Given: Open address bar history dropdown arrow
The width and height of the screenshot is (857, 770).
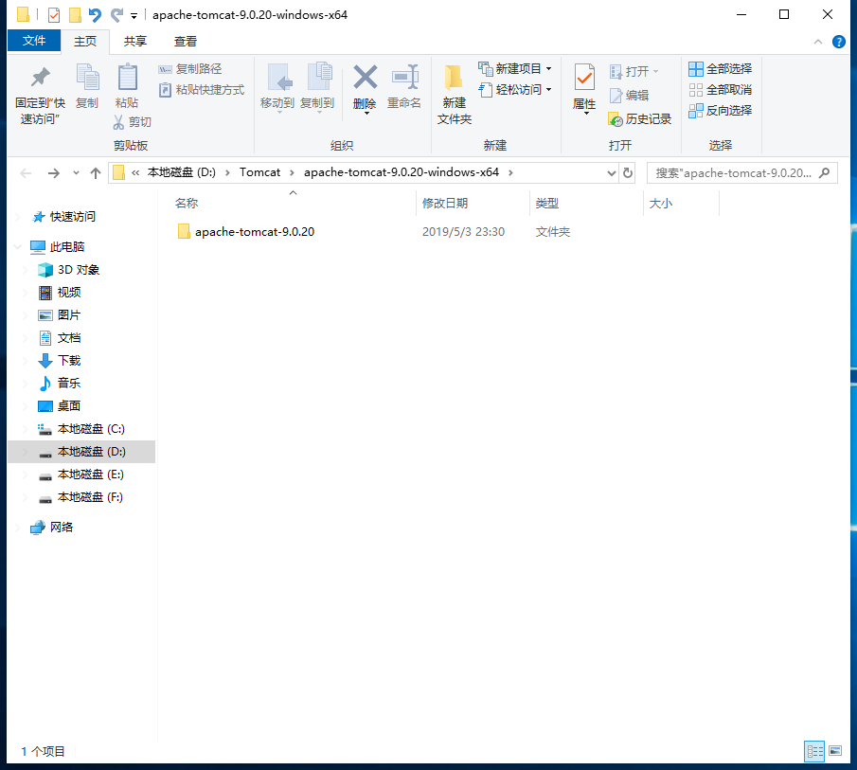Looking at the screenshot, I should (x=611, y=173).
